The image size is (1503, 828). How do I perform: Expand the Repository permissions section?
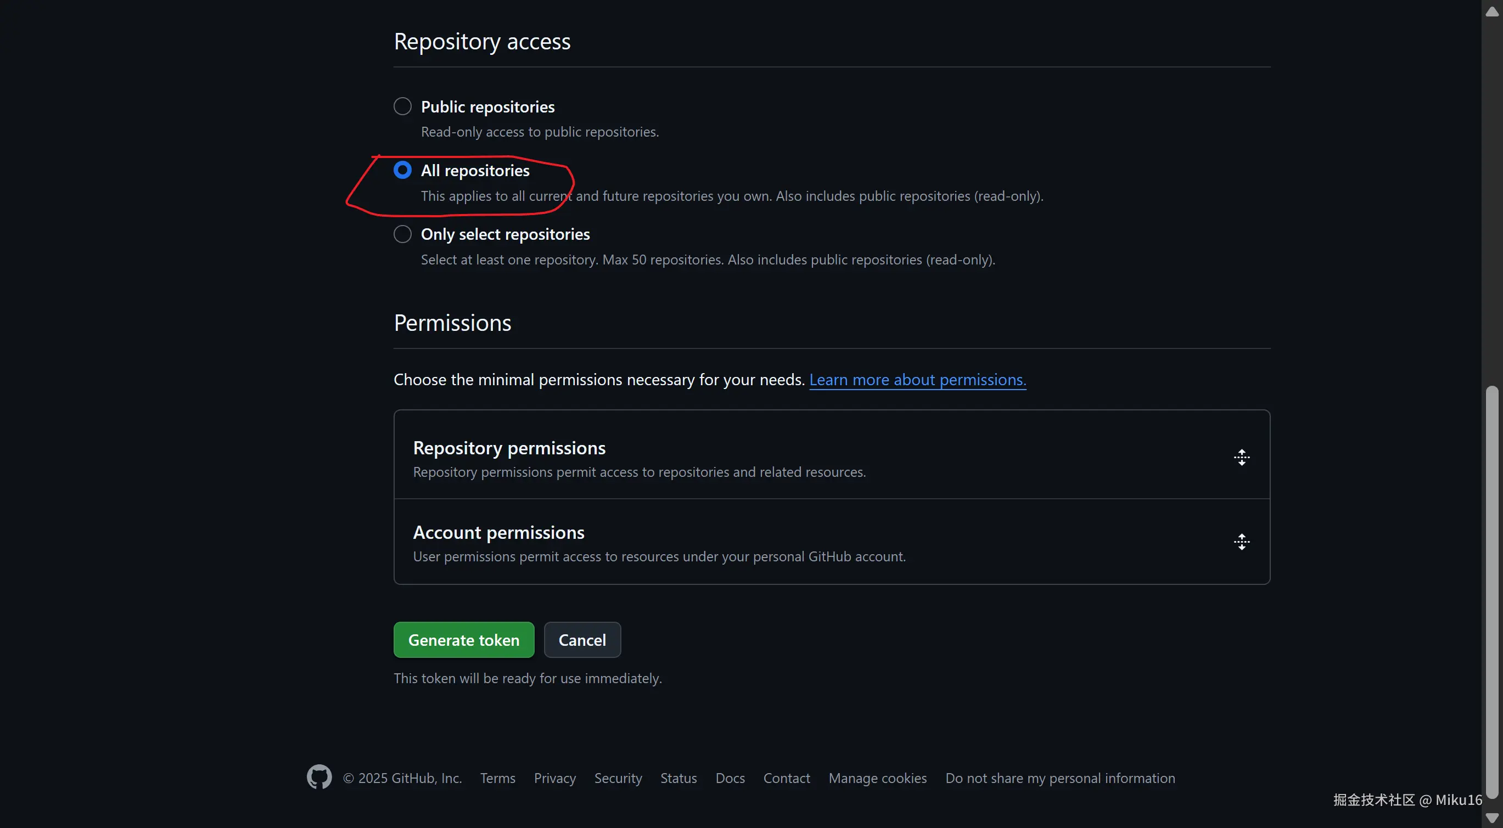(1242, 457)
